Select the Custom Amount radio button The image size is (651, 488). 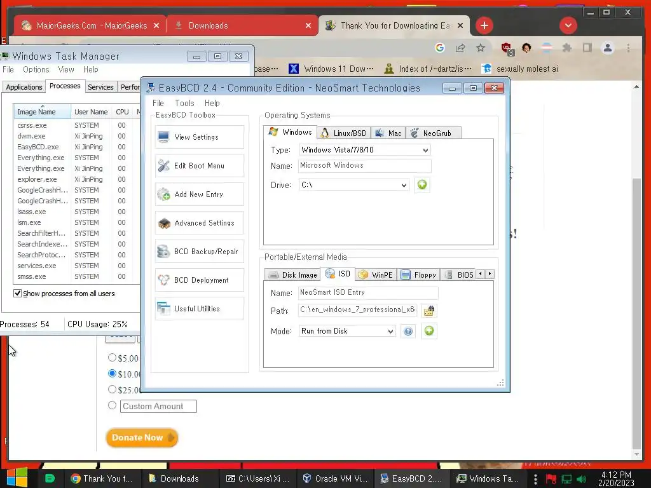pos(112,405)
